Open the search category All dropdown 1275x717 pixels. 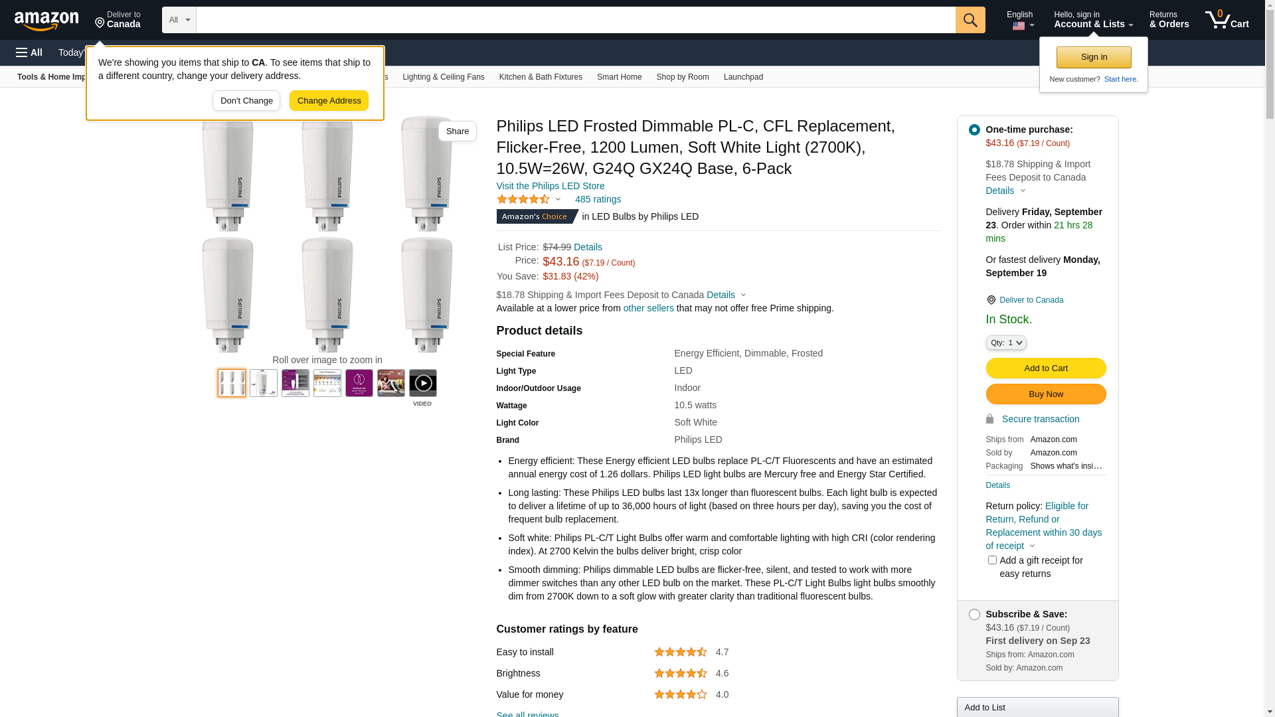tap(179, 20)
